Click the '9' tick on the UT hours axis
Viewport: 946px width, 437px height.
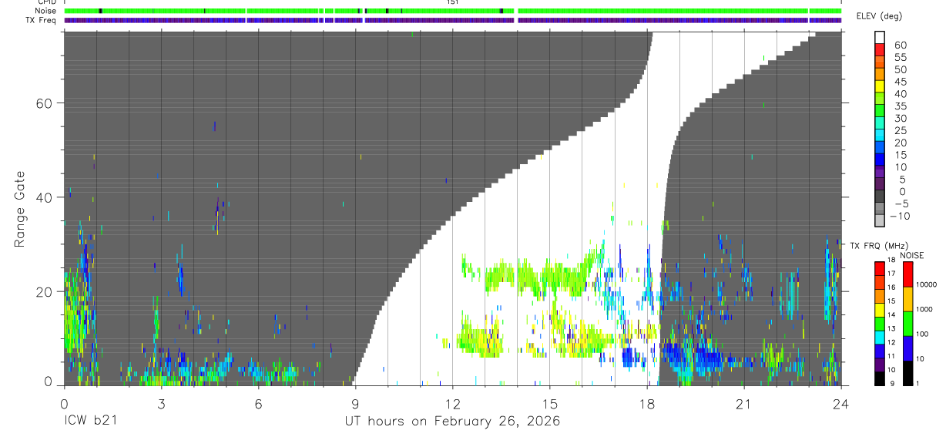click(355, 403)
